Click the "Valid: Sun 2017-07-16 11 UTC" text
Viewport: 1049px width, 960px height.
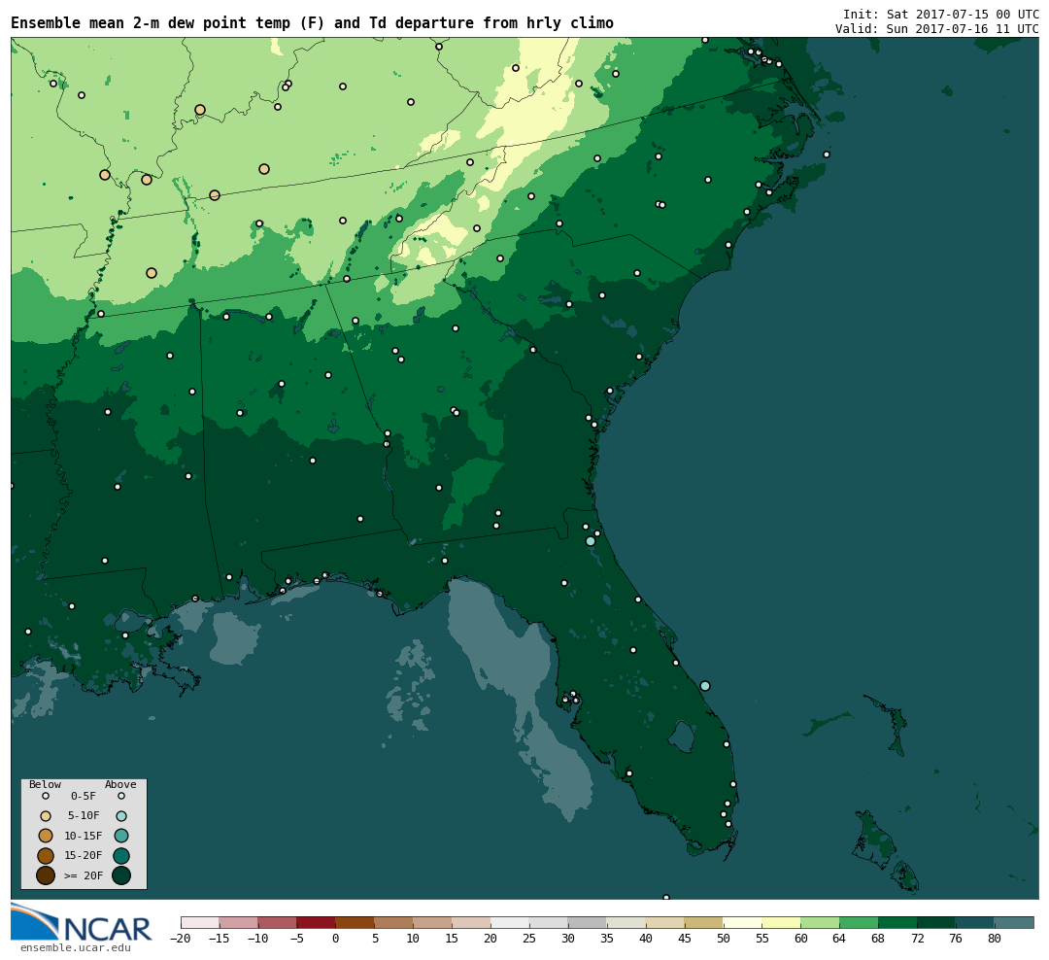pyautogui.click(x=936, y=29)
